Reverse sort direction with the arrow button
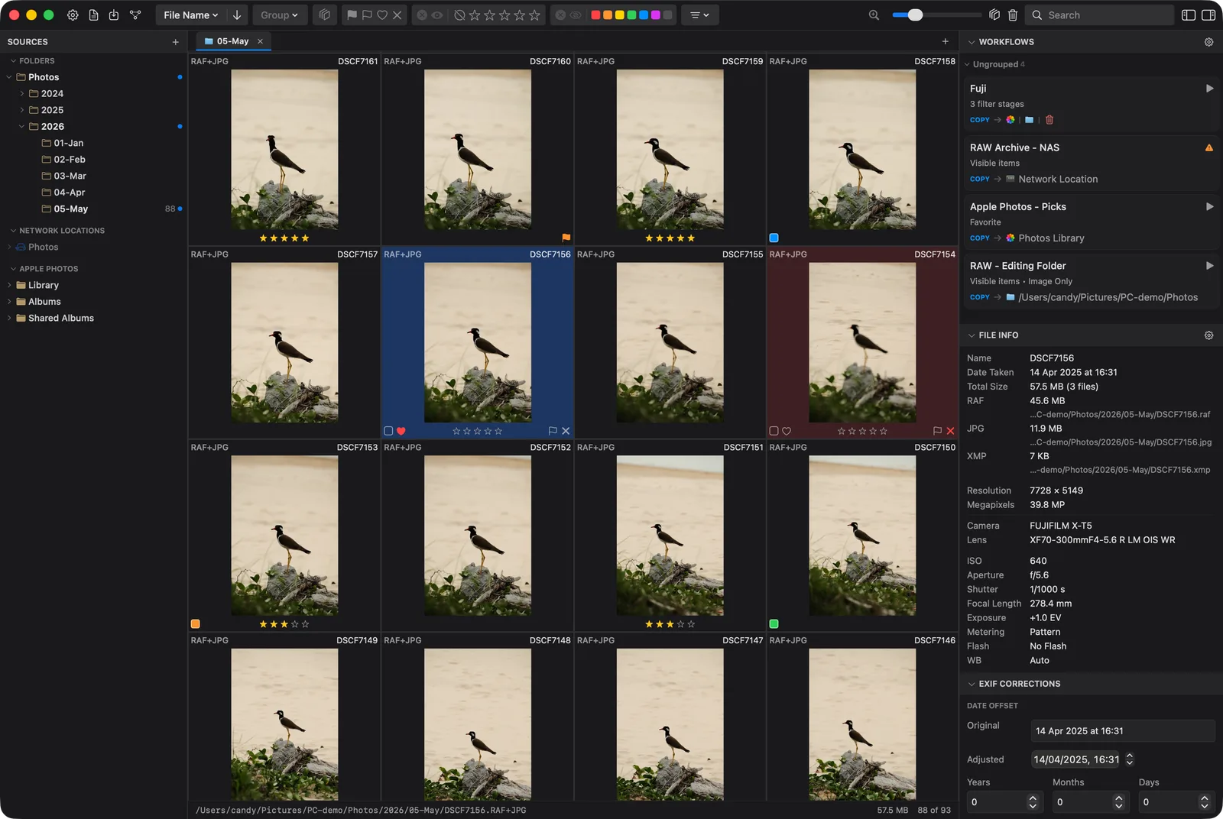This screenshot has width=1223, height=819. (237, 15)
